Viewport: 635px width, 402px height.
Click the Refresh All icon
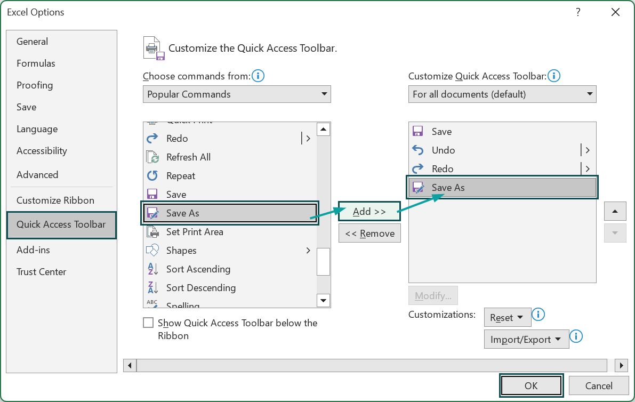tap(152, 157)
